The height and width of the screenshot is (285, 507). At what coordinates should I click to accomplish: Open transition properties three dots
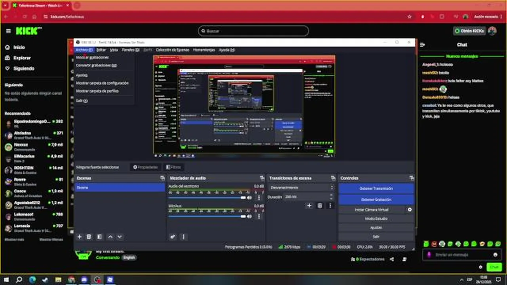click(330, 205)
